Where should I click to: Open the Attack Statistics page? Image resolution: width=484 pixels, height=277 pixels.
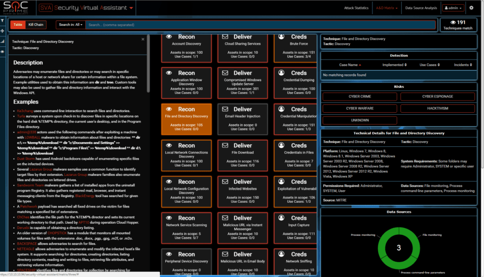coord(356,8)
